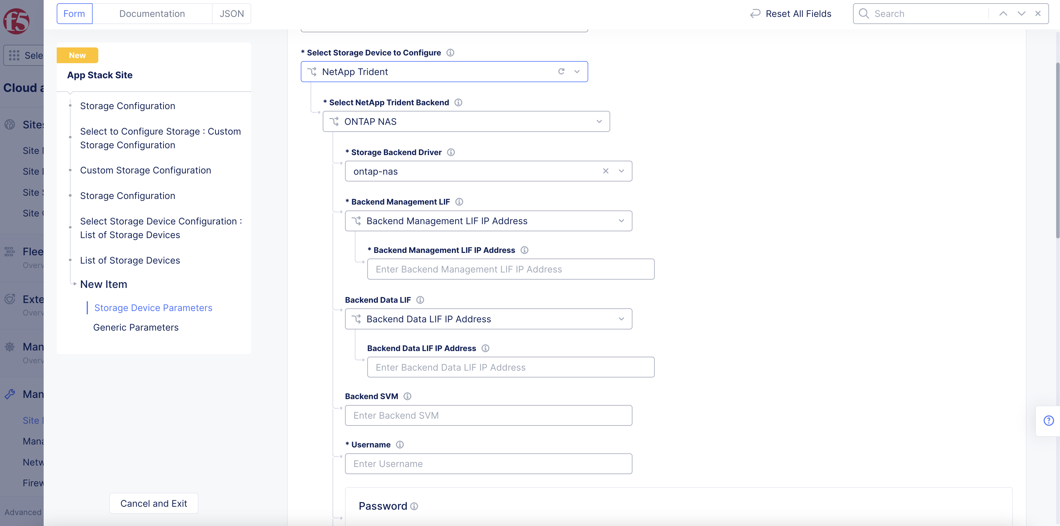1060x526 pixels.
Task: Open the help question mark icon
Action: tap(1048, 420)
